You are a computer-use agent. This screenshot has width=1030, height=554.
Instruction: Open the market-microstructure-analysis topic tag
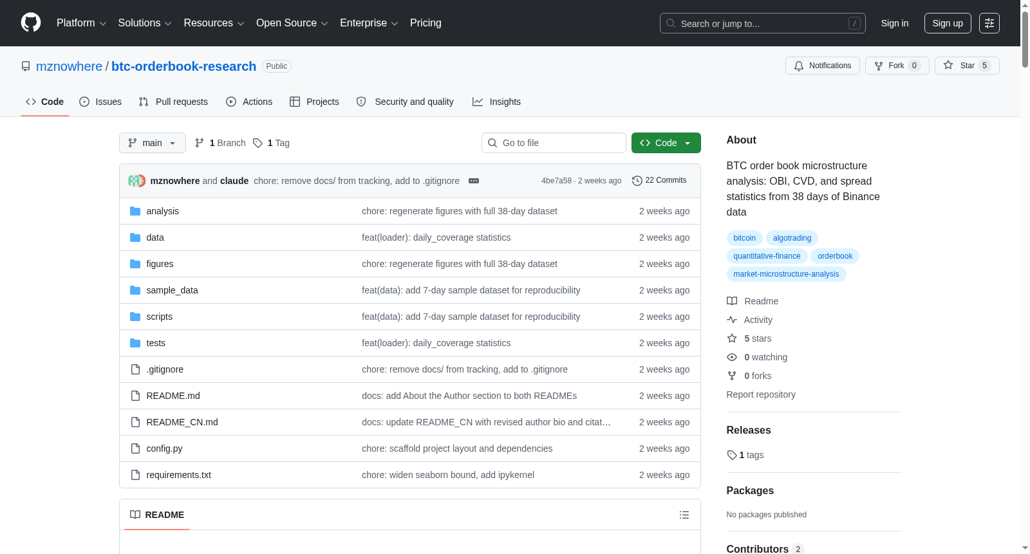point(786,274)
